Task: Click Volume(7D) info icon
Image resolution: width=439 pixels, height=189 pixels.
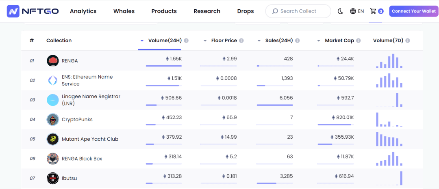Action: click(408, 41)
